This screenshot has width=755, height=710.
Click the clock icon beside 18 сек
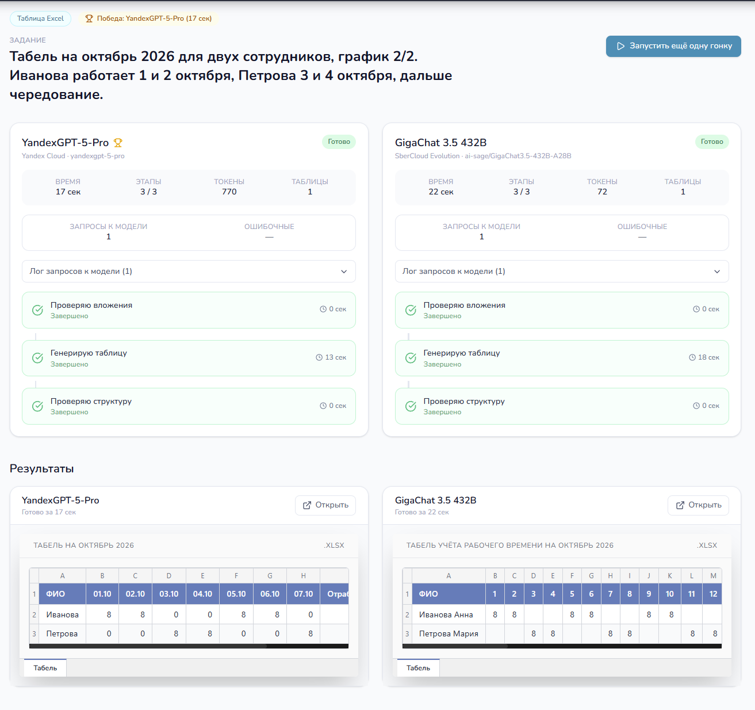[x=692, y=357]
